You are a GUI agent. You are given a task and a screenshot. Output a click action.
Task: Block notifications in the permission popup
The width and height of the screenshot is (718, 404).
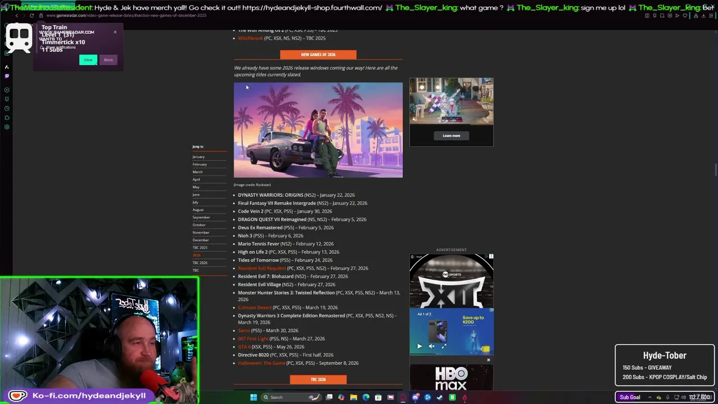(x=108, y=59)
